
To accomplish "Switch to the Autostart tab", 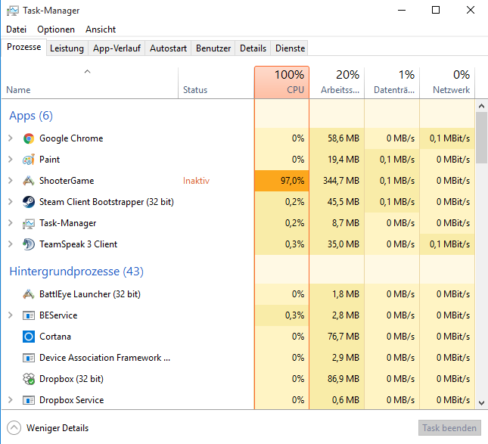I will click(x=169, y=48).
